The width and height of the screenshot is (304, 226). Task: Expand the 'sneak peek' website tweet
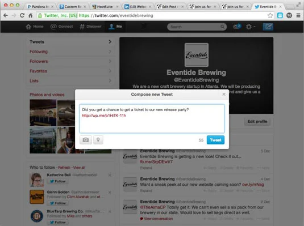pos(146,191)
